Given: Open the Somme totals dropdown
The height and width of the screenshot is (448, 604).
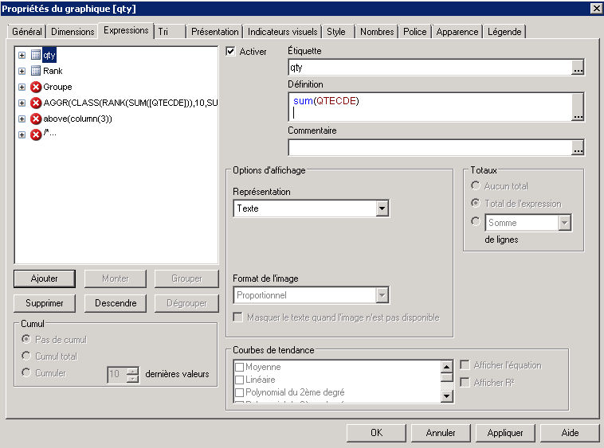Looking at the screenshot, I should point(564,223).
